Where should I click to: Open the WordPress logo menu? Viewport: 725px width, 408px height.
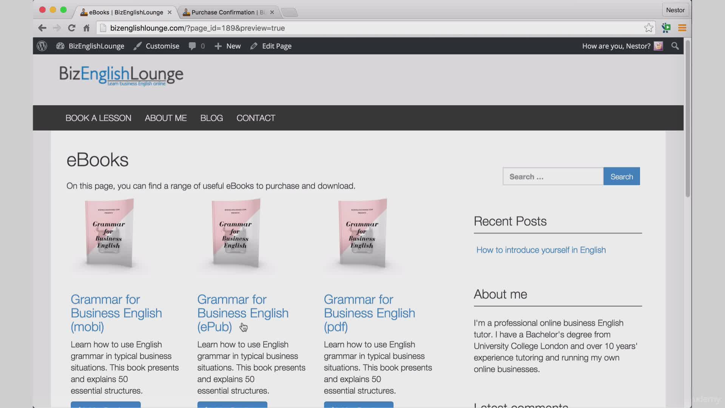42,46
